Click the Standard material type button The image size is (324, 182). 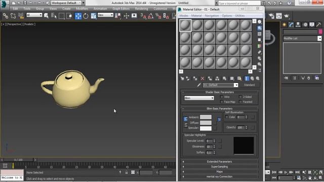coord(249,85)
